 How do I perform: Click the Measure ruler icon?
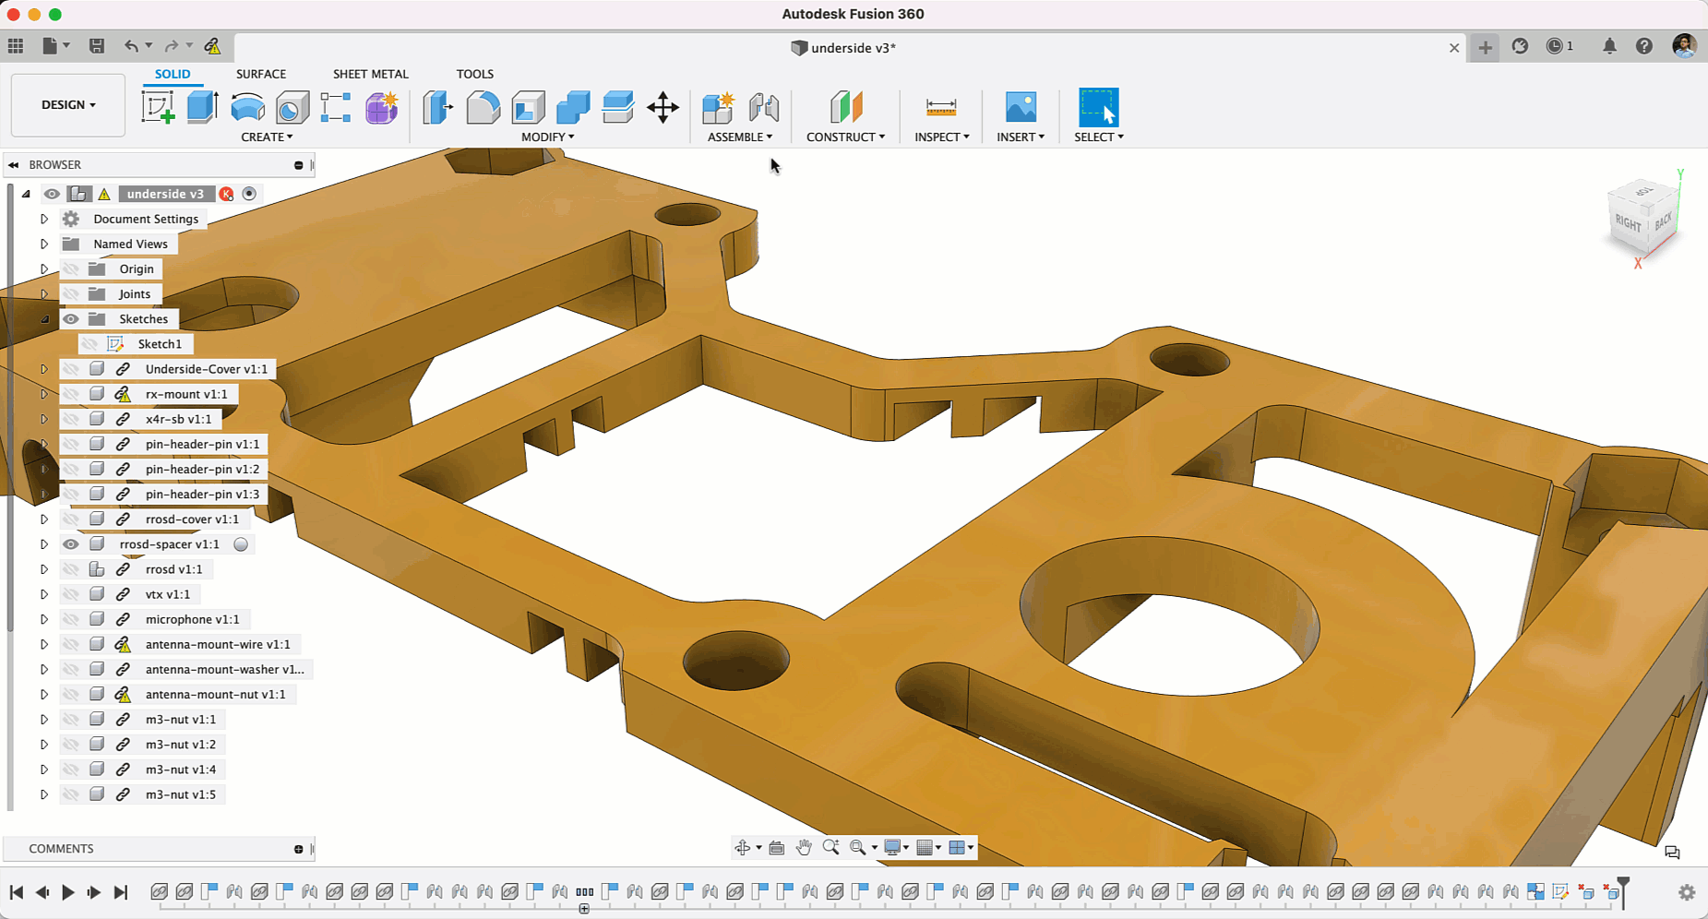[940, 107]
